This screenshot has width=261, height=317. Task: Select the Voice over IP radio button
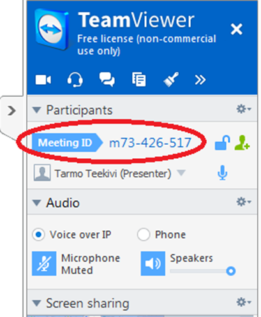coord(38,235)
